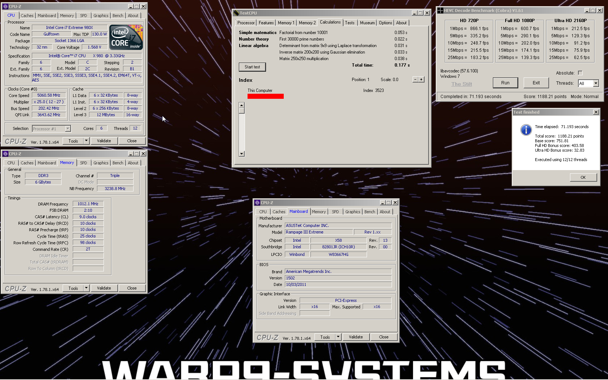Click the Intel Core i7 Extreme 980X name field
Screen dimensions: 608x380
click(x=69, y=28)
